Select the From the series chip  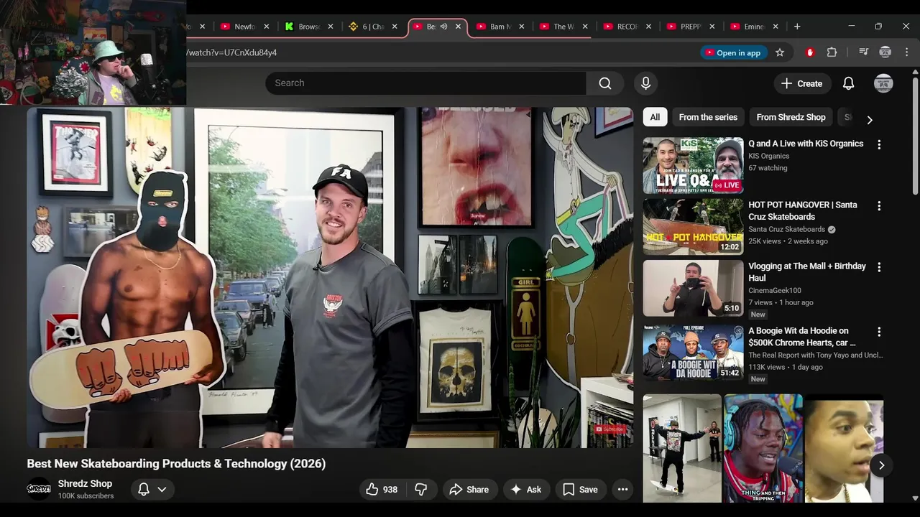pyautogui.click(x=708, y=117)
